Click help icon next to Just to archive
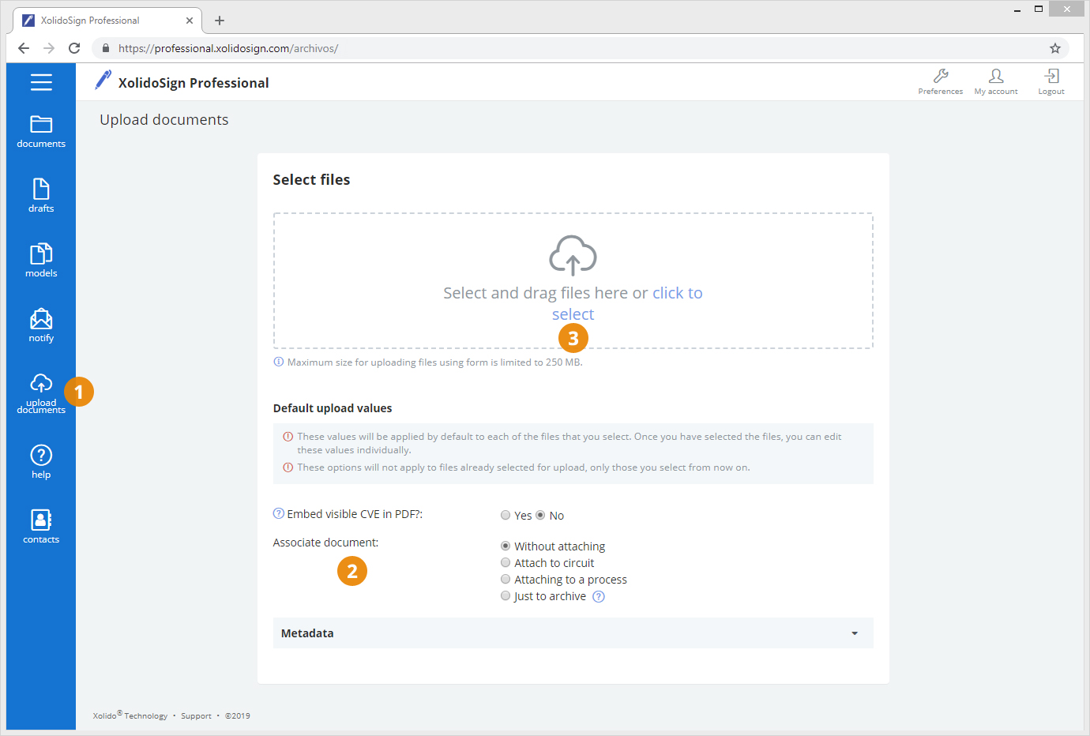 (599, 596)
